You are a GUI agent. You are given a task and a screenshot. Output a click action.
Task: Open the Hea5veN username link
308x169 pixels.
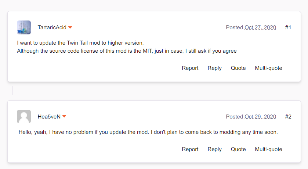[x=49, y=117]
